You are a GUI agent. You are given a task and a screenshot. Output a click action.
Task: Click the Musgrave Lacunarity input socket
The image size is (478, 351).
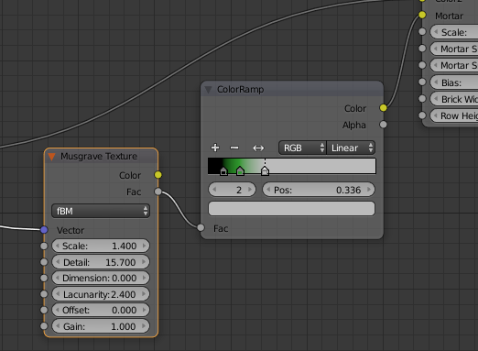[44, 294]
